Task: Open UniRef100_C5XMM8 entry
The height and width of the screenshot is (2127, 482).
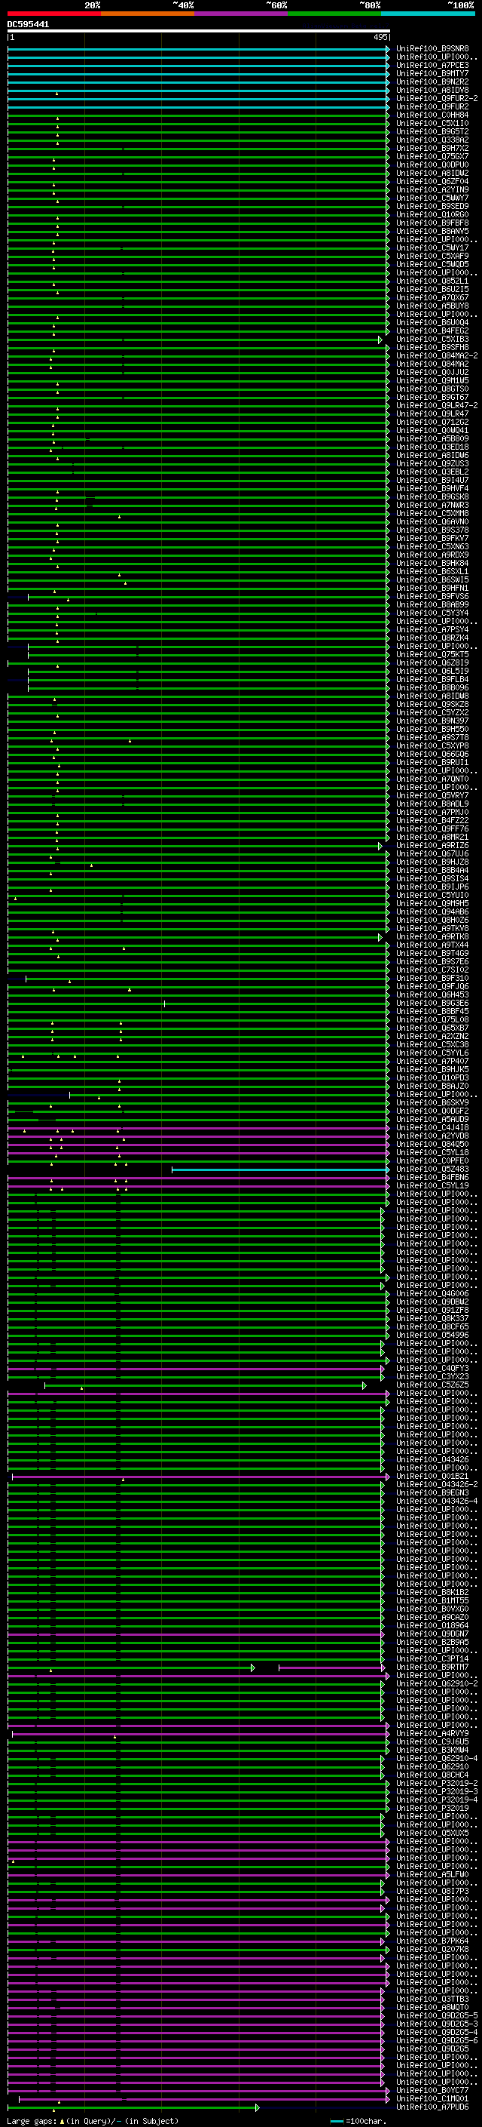Action: tap(432, 514)
